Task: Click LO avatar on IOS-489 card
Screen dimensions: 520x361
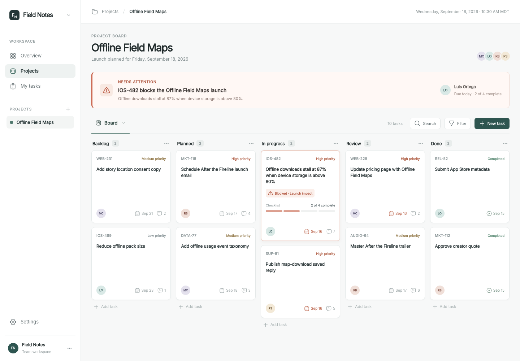Action: (x=101, y=290)
